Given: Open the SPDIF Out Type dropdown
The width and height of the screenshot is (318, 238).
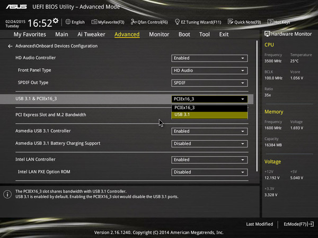Looking at the screenshot, I should (x=209, y=83).
